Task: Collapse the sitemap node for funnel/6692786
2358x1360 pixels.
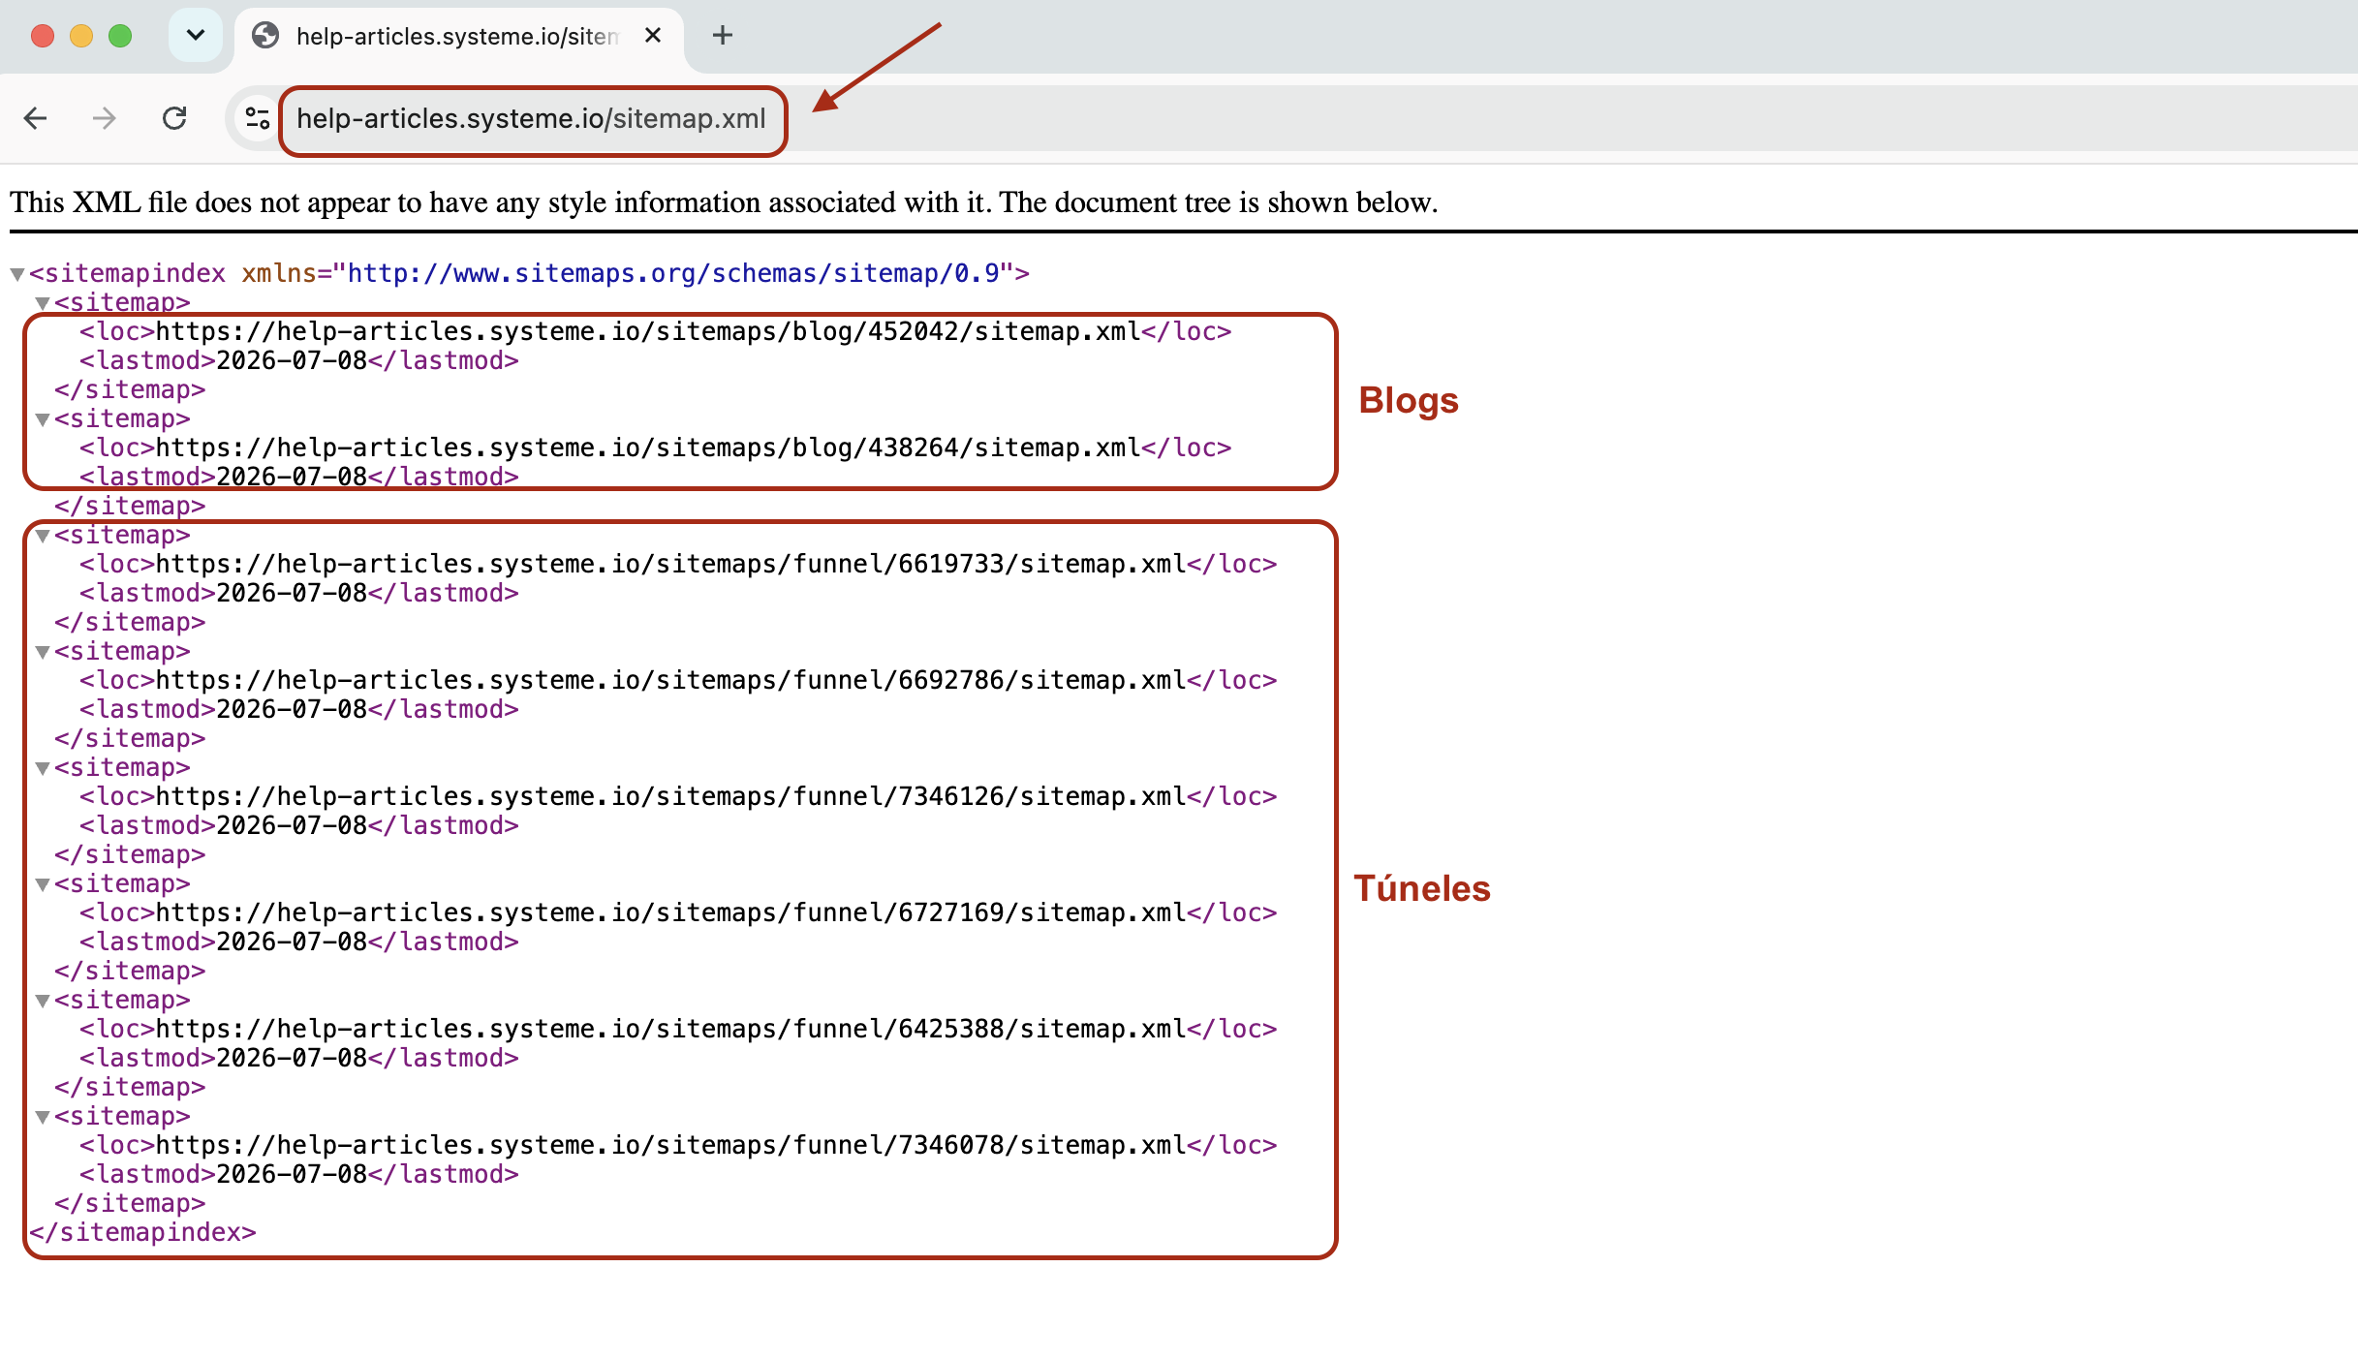Action: [x=43, y=652]
